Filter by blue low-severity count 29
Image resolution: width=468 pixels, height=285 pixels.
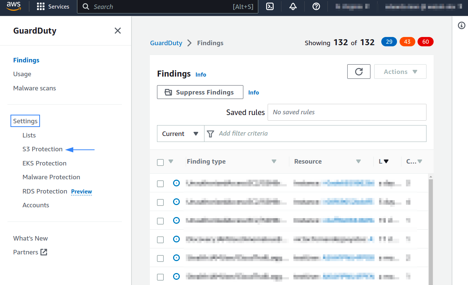click(389, 42)
